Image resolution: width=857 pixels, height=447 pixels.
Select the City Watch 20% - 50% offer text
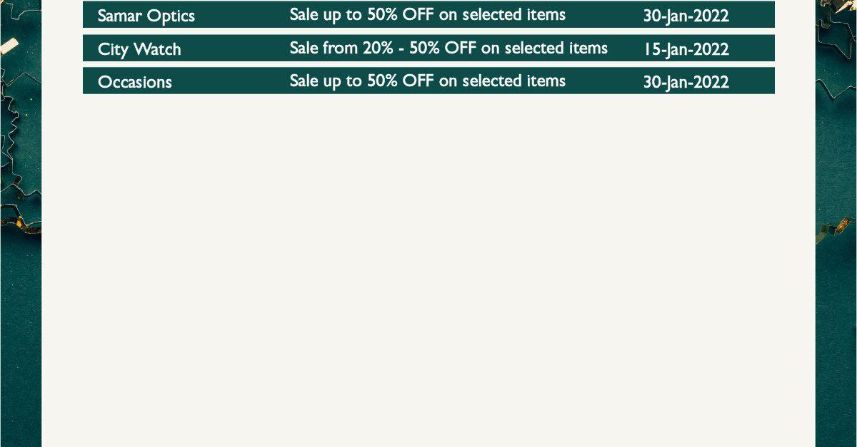448,48
